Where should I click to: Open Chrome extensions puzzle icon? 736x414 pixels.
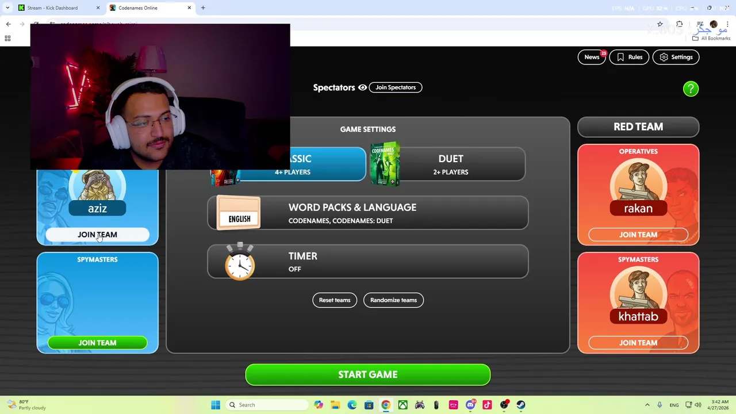pos(680,24)
